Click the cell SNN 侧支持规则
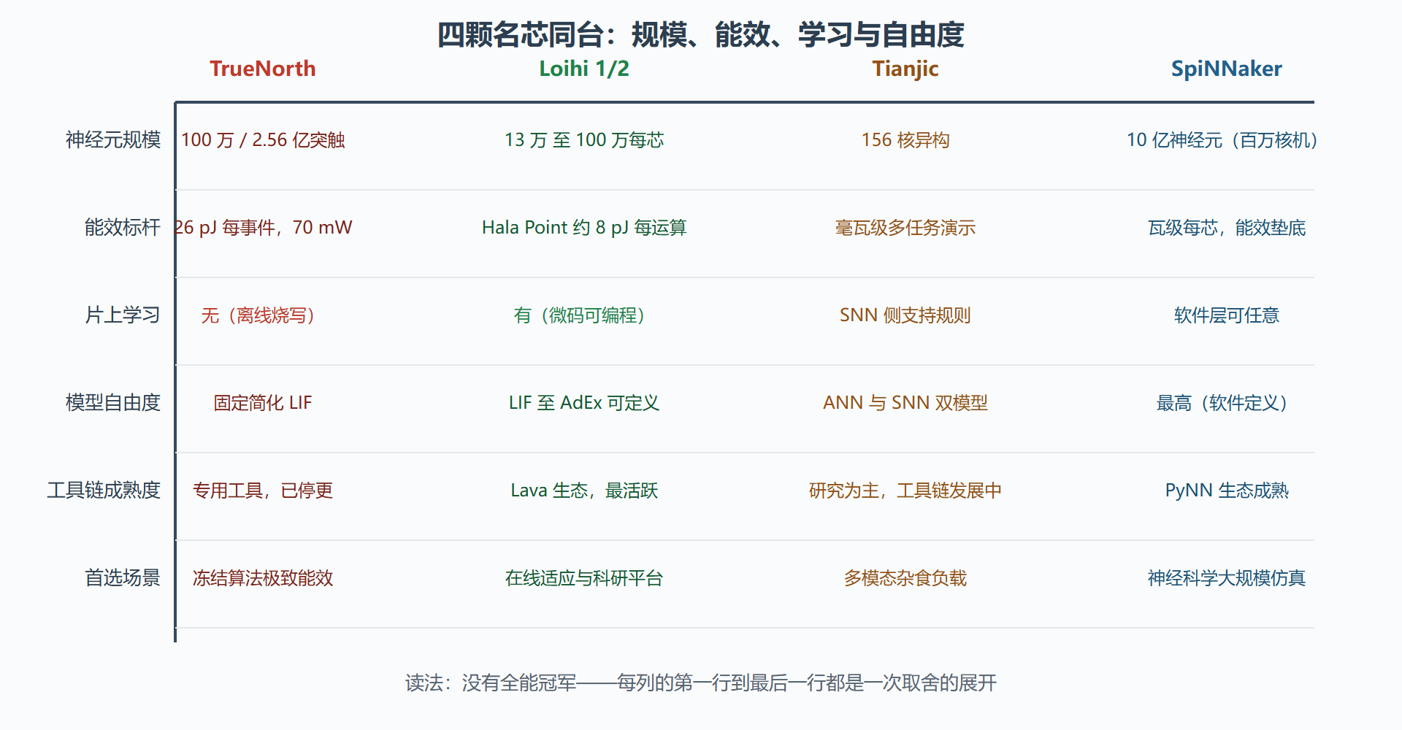1402x730 pixels. (x=905, y=315)
